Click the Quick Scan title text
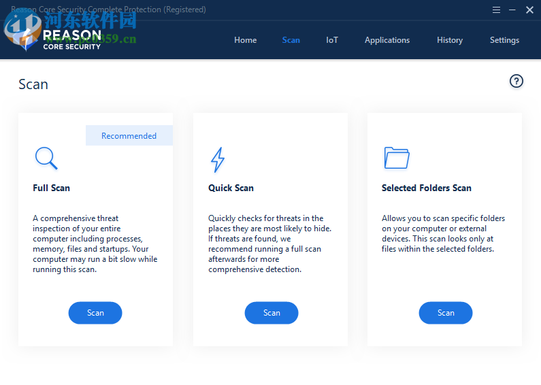 click(231, 188)
